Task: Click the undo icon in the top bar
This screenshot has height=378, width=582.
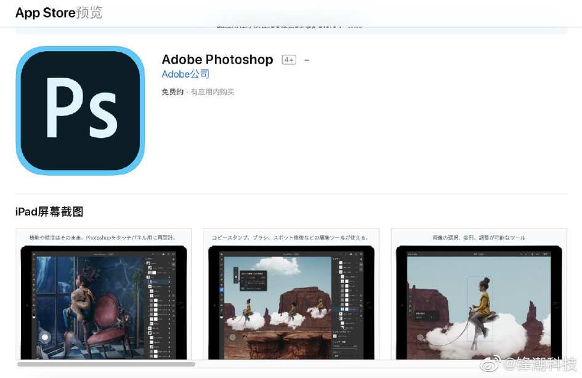Action: pyautogui.click(x=341, y=254)
